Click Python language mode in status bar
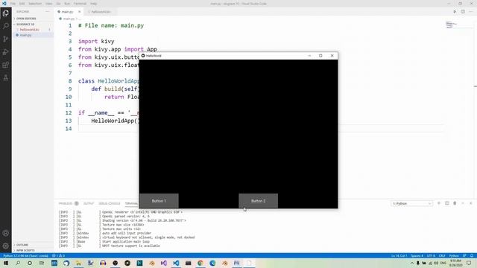 454,256
